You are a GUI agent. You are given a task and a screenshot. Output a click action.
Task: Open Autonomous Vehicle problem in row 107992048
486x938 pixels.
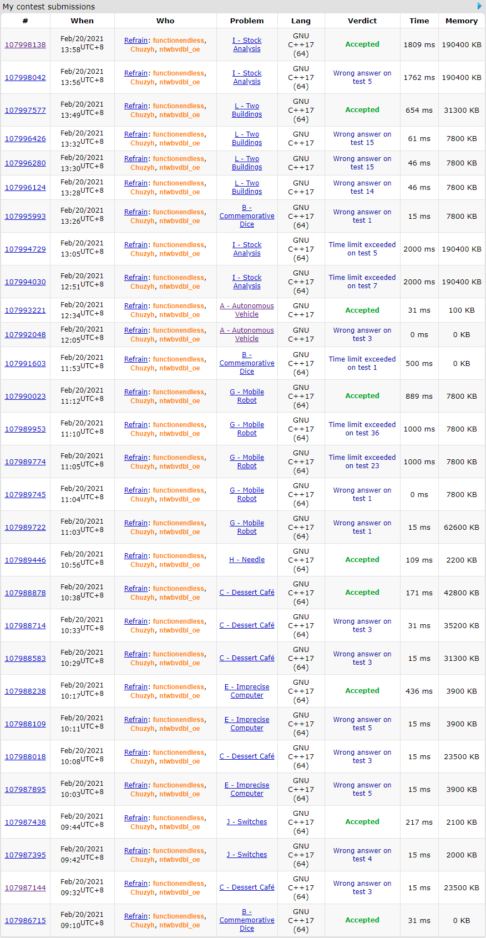tap(247, 334)
